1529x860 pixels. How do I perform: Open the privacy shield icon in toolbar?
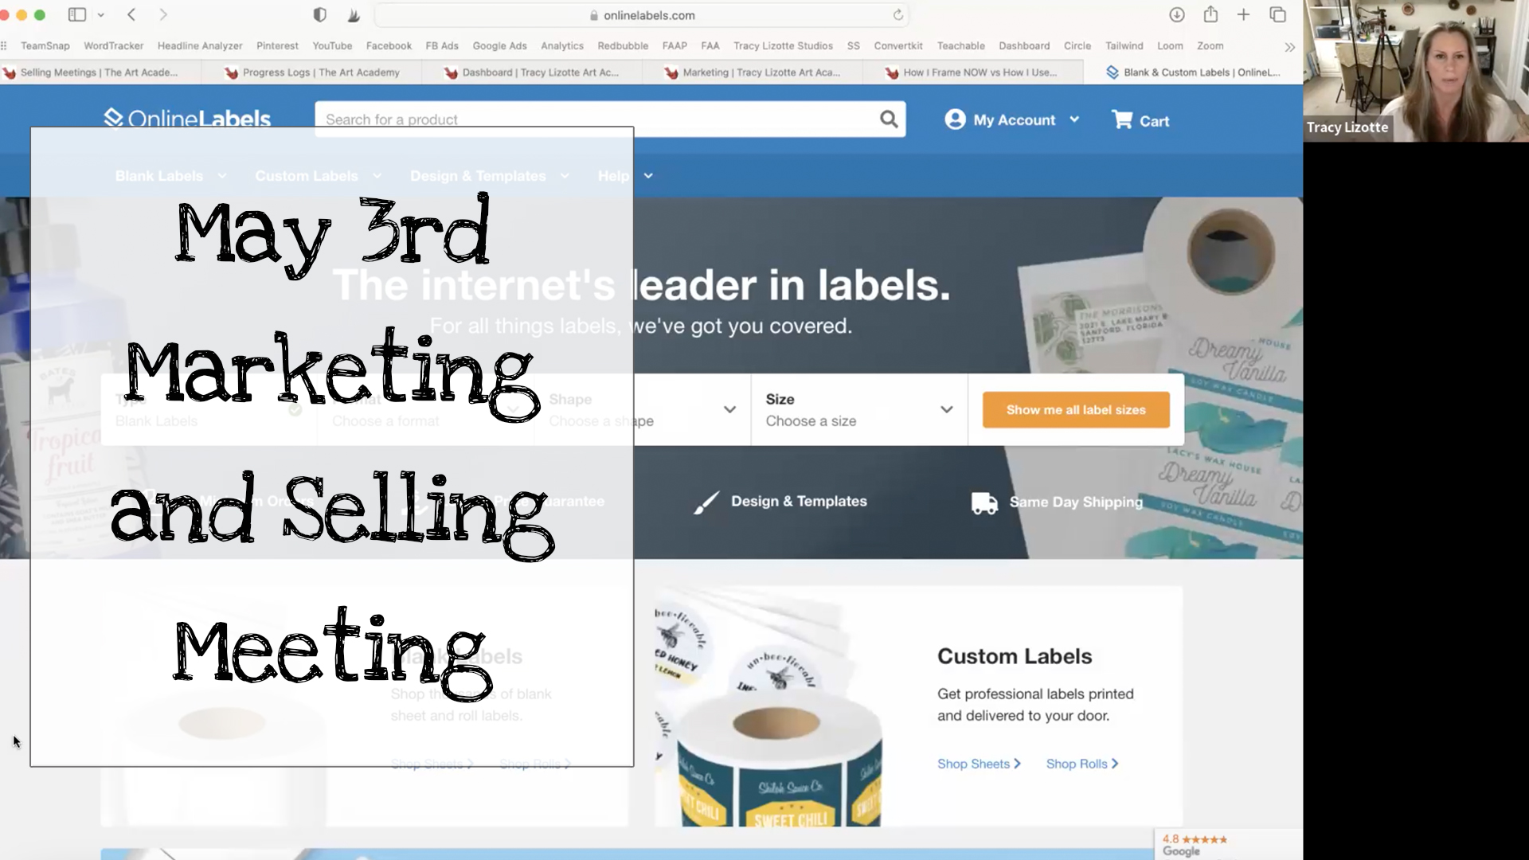[x=319, y=14]
